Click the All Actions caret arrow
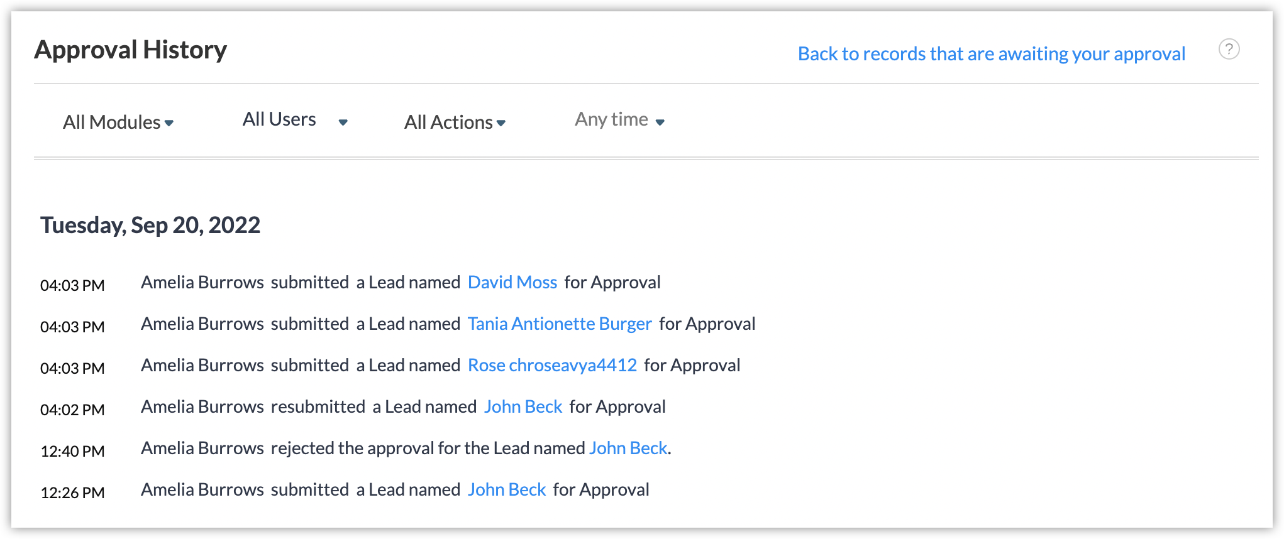Viewport: 1284px width, 539px height. pyautogui.click(x=501, y=123)
